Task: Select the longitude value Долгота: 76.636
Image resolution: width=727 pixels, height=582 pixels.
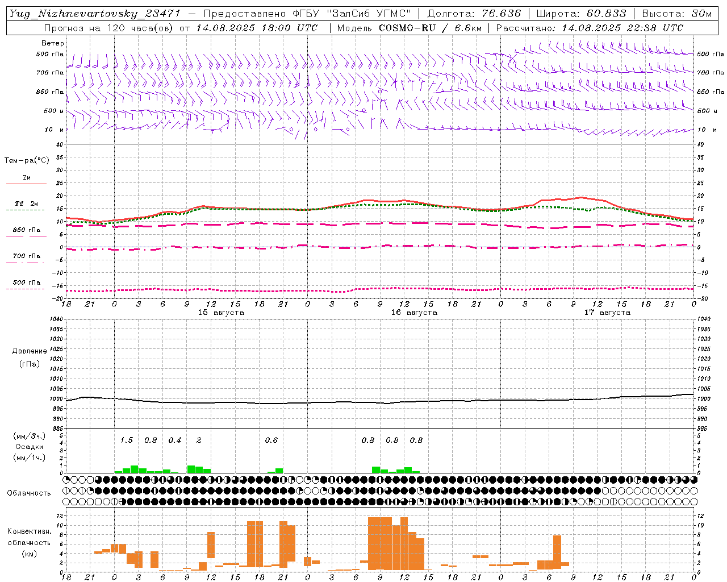Action: coord(474,14)
